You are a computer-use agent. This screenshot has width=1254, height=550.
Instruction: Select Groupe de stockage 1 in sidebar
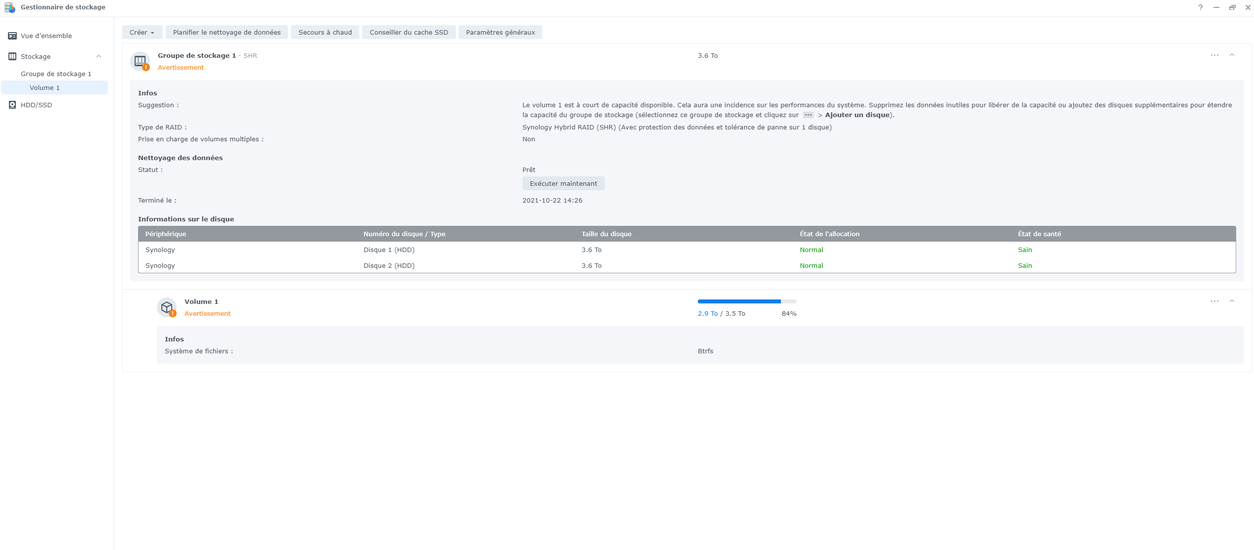(56, 74)
